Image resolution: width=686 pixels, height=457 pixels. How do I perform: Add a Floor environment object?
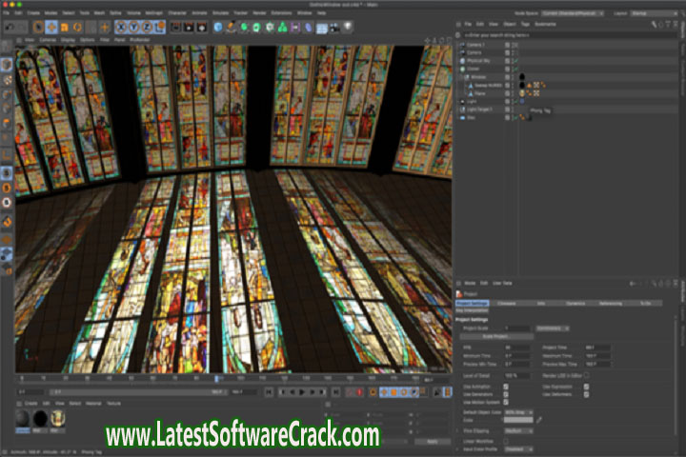pos(322,28)
